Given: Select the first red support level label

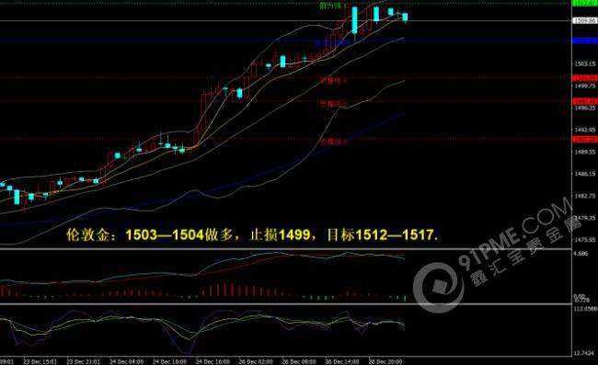Looking at the screenshot, I should point(333,80).
